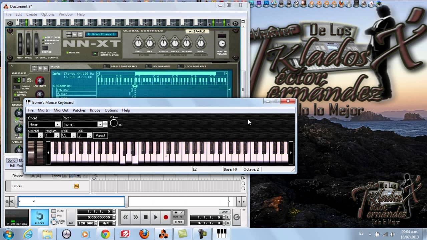Viewport: 427px width, 240px height.
Task: Click the Source button under External Control
Action: 45,48
